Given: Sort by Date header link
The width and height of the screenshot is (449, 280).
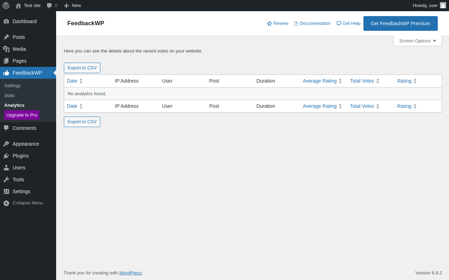Looking at the screenshot, I should [x=72, y=81].
